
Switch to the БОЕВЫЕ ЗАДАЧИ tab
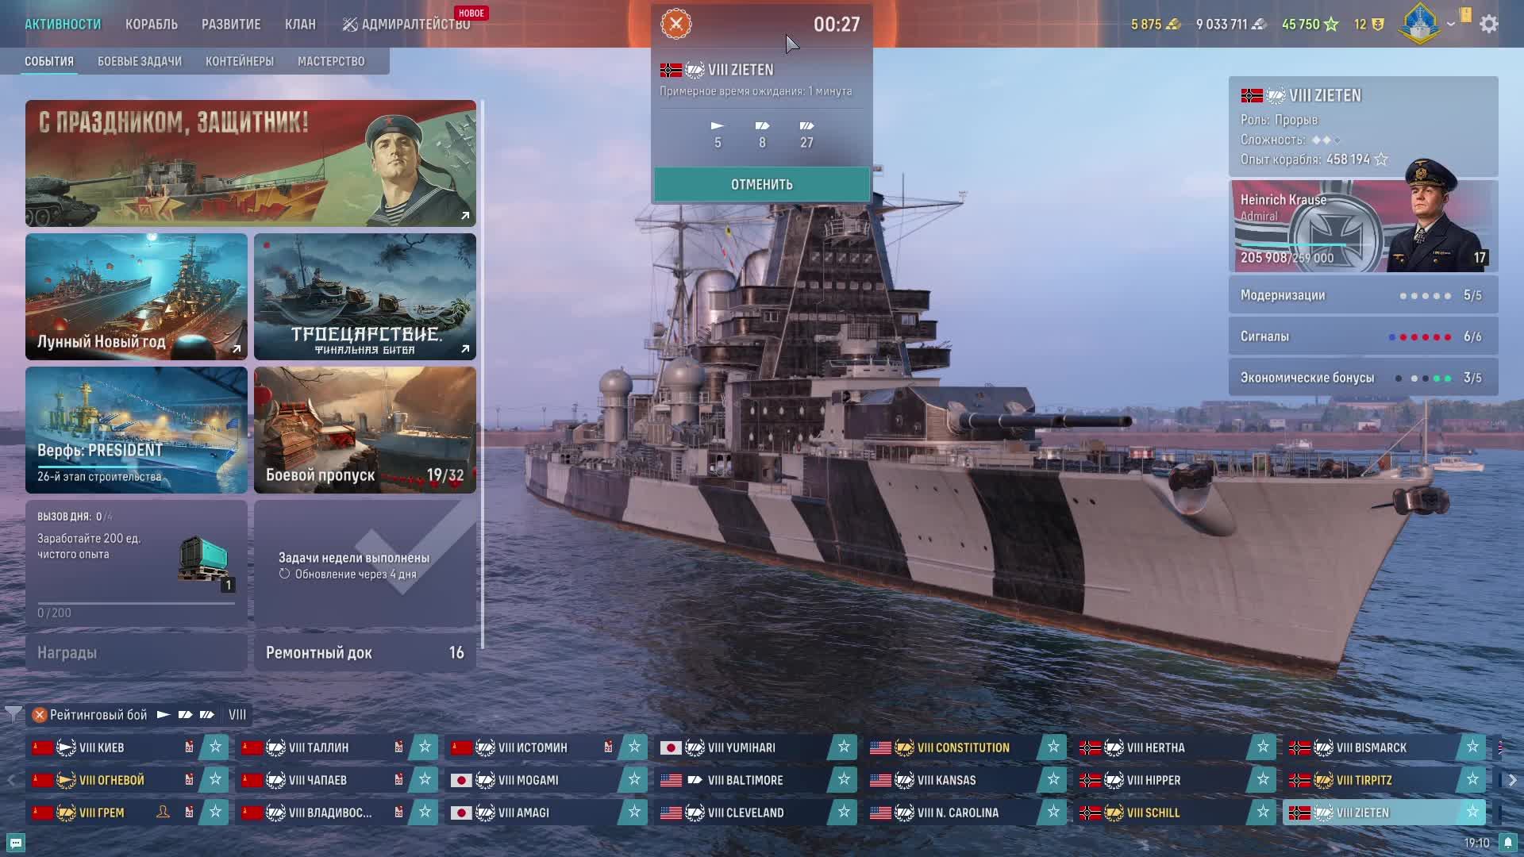tap(140, 61)
